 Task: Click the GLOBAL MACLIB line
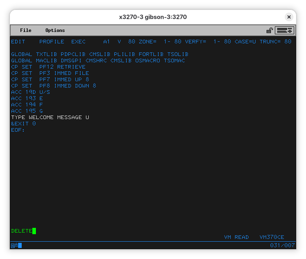(x=98, y=61)
